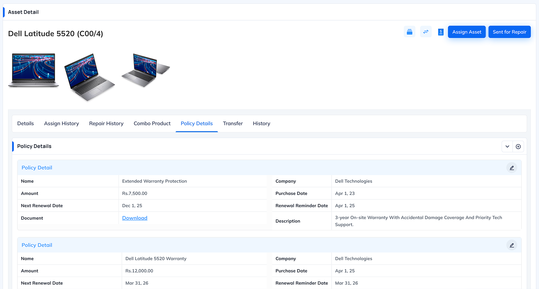This screenshot has width=539, height=289.
Task: View the History tab
Action: (261, 124)
